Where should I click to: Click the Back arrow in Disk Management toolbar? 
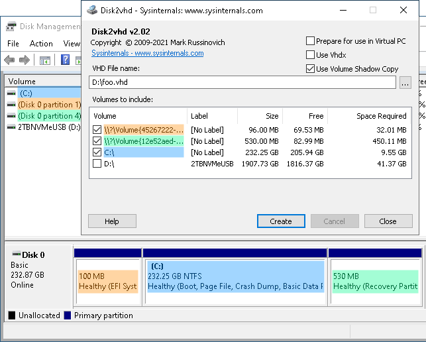pyautogui.click(x=9, y=60)
